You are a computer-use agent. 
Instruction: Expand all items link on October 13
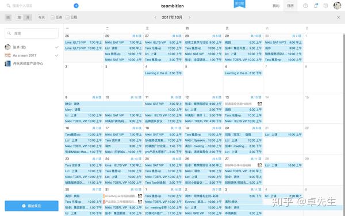(256, 97)
